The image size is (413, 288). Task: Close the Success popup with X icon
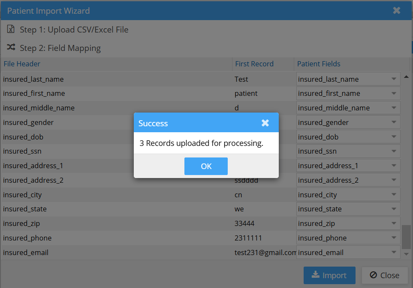(265, 123)
